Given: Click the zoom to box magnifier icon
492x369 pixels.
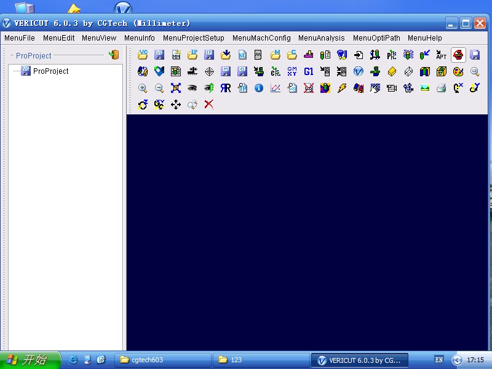Looking at the screenshot, I should point(475,71).
